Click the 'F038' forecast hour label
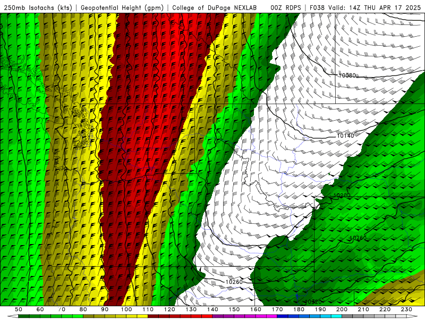425x319 pixels. [317, 8]
